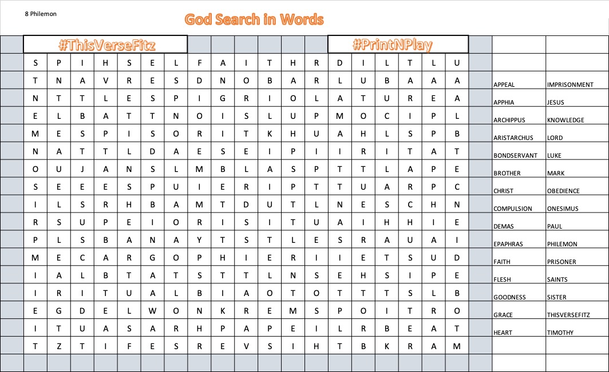Click the letter W in the puzzle grid
The image size is (609, 372).
(152, 311)
